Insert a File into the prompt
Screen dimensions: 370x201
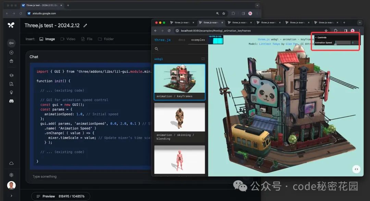[87, 39]
